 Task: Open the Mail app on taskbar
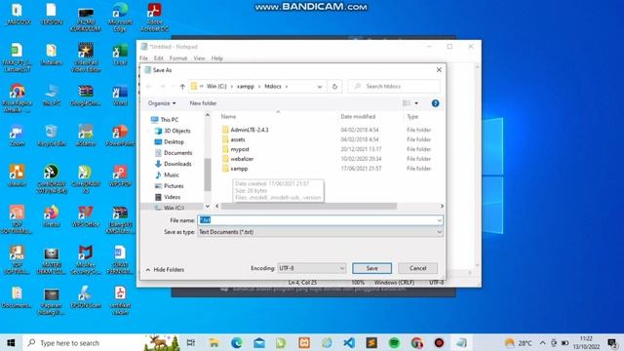tap(259, 342)
